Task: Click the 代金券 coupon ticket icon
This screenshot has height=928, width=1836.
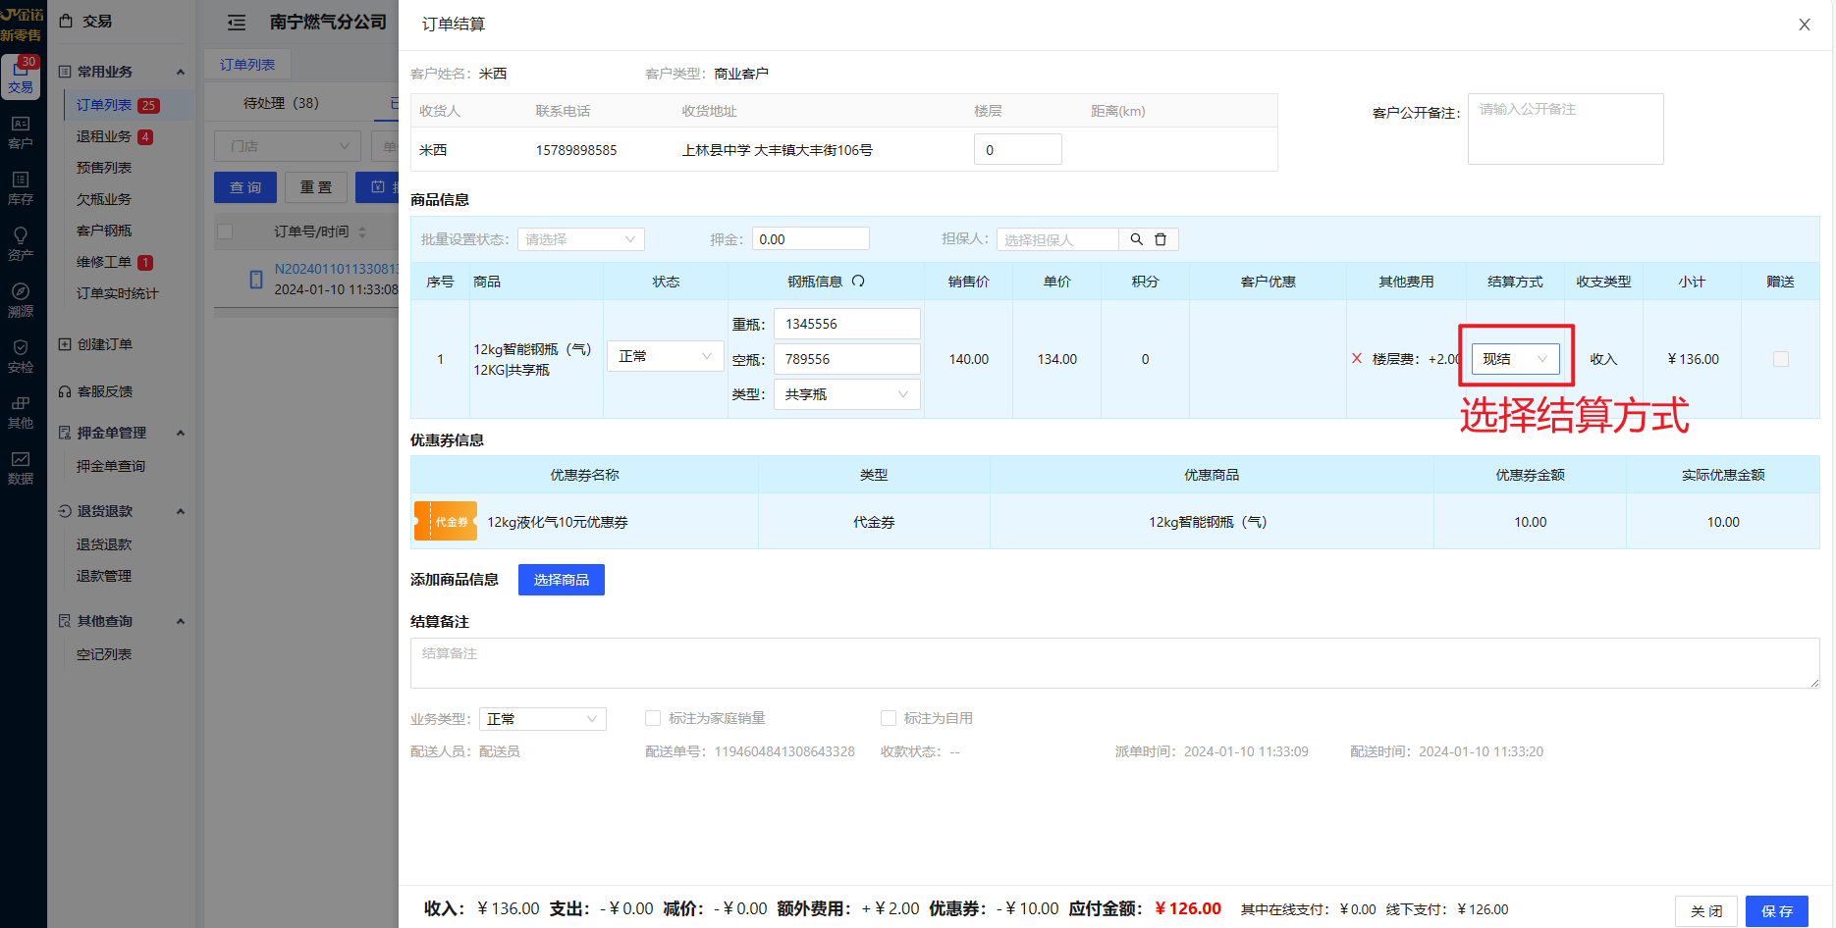Action: click(x=446, y=522)
